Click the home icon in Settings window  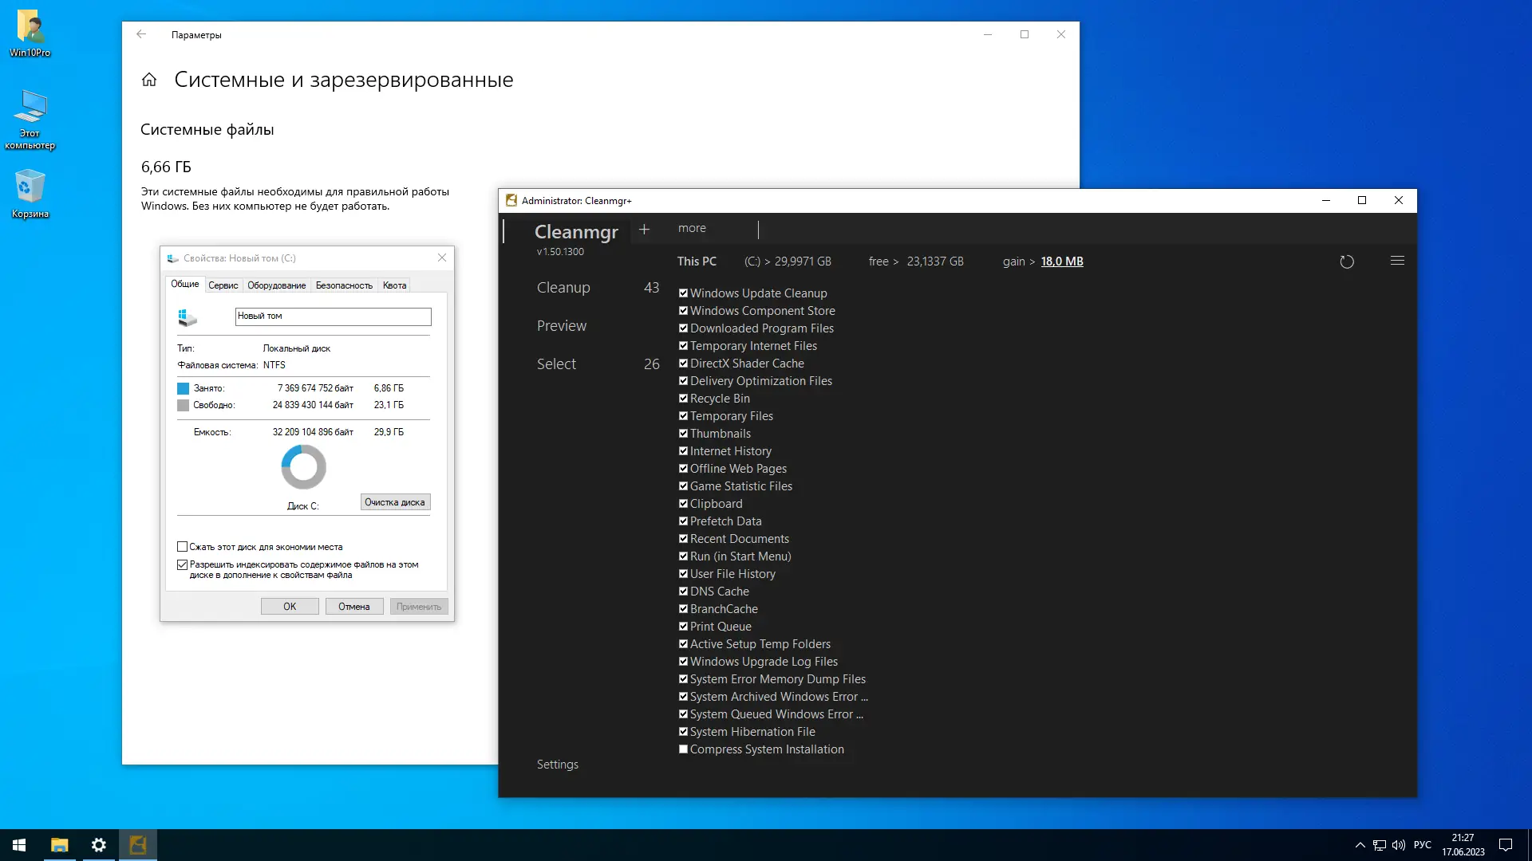point(149,80)
